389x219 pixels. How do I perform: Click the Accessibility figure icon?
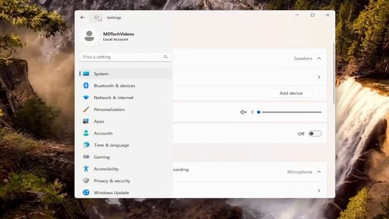pyautogui.click(x=86, y=169)
